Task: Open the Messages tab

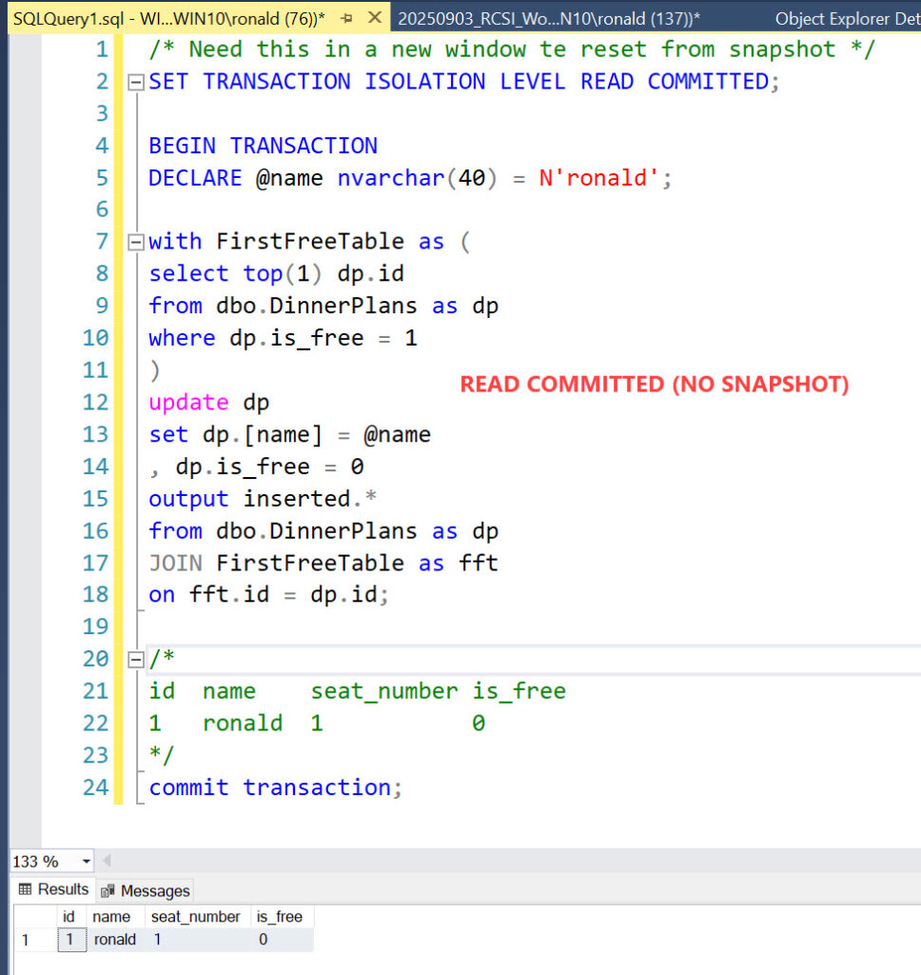Action: pyautogui.click(x=145, y=891)
